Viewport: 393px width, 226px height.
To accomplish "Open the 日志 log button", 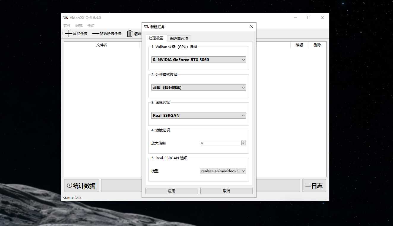I will [314, 186].
